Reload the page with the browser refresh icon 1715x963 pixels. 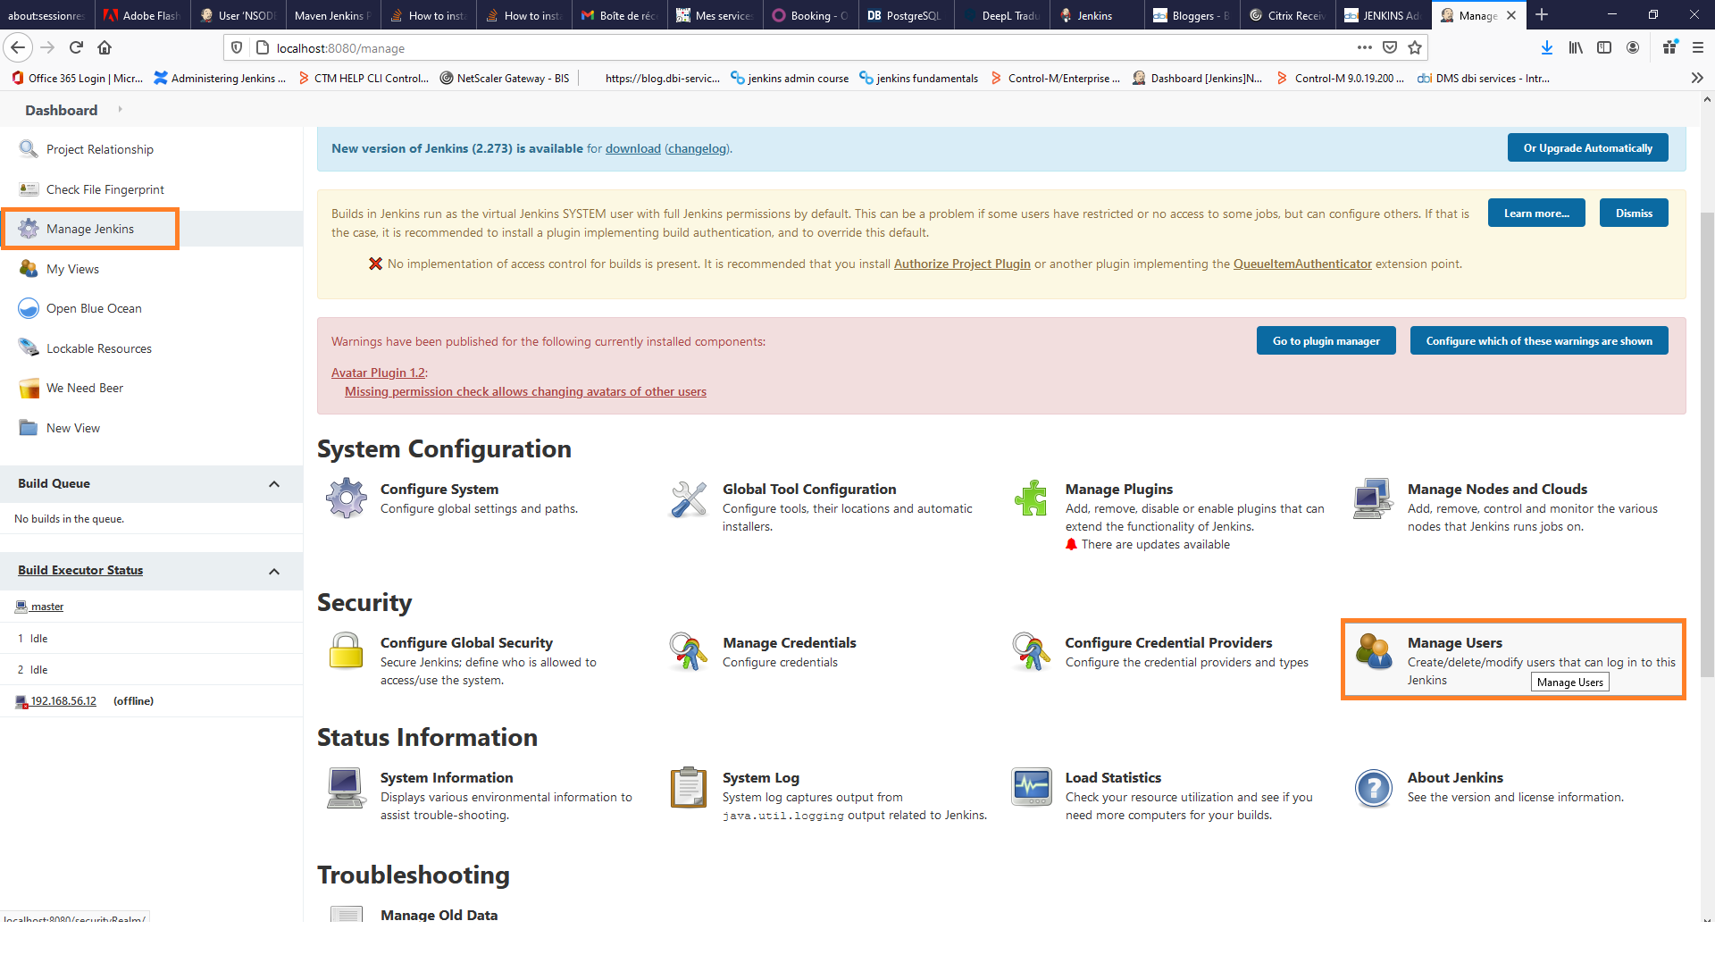76,47
